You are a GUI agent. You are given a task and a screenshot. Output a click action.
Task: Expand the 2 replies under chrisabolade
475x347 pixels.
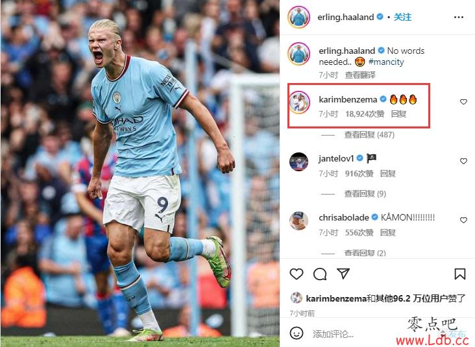(365, 252)
